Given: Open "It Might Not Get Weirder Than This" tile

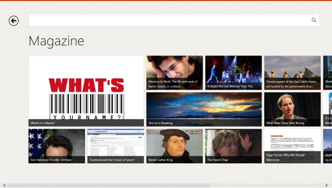Looking at the screenshot, I should [233, 73].
